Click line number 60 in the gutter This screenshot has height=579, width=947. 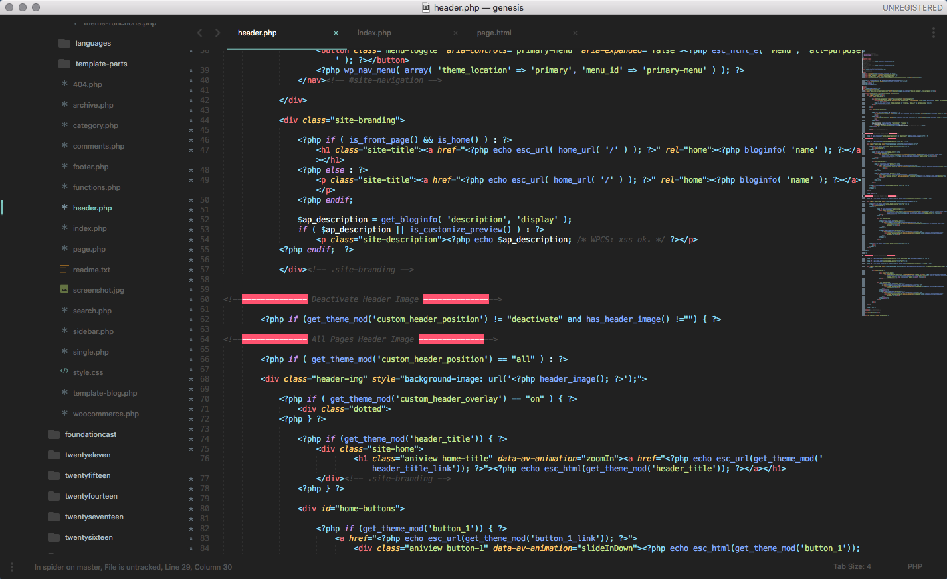tap(205, 299)
